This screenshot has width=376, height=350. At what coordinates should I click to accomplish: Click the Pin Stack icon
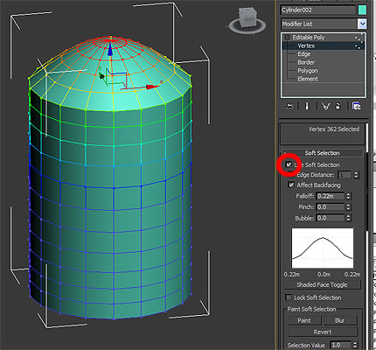[x=289, y=106]
